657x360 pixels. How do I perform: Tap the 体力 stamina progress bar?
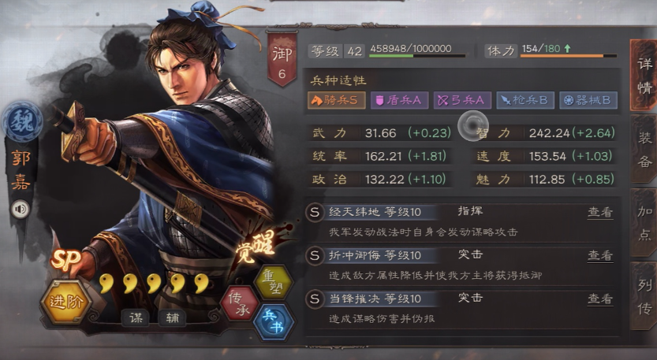point(569,56)
